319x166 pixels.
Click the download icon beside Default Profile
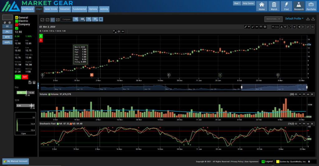[x=308, y=19]
